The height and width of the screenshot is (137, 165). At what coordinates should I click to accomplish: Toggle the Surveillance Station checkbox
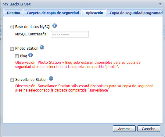tap(12, 80)
